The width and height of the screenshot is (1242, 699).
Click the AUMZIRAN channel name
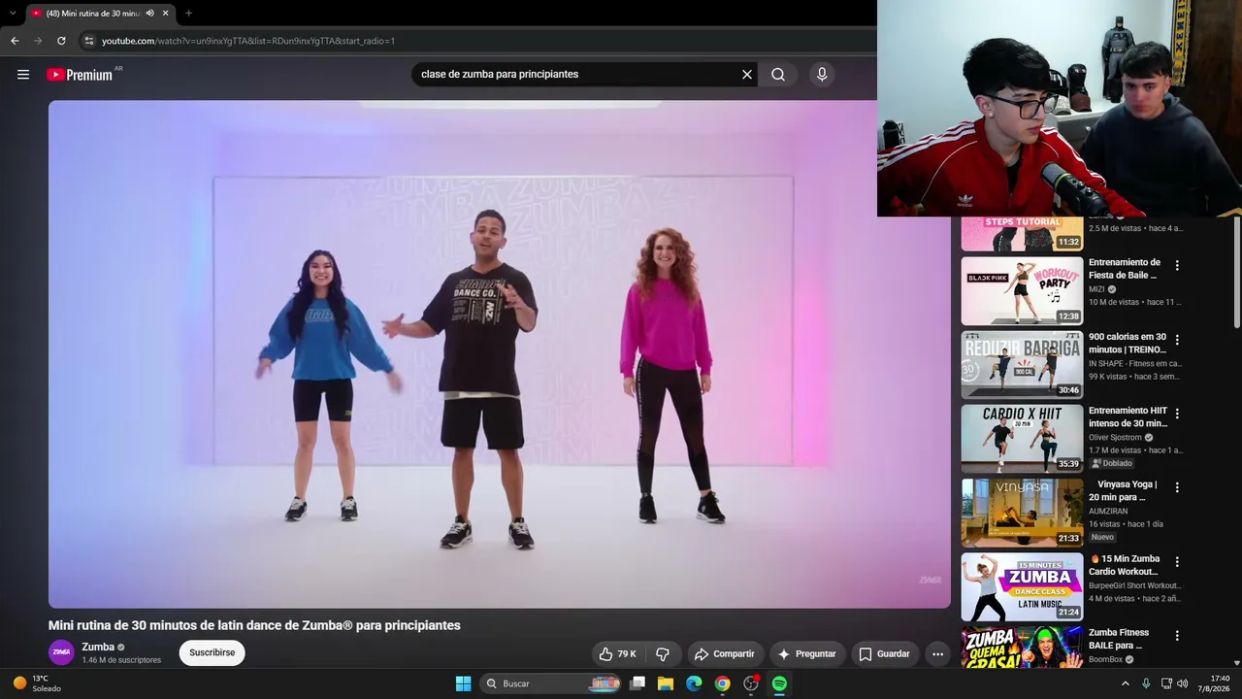(1110, 511)
